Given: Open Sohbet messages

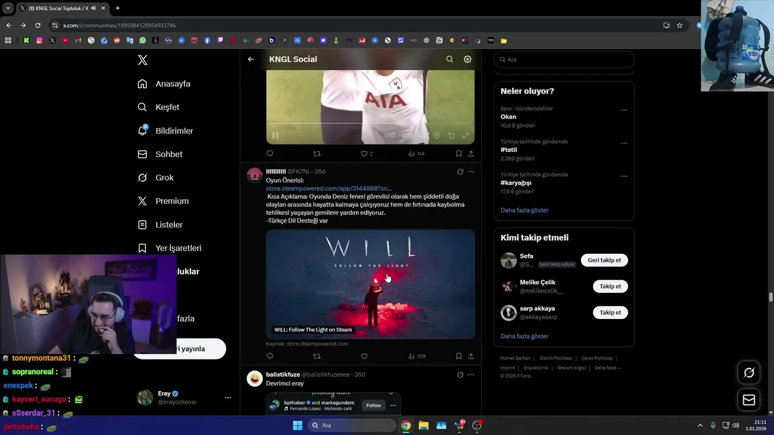Looking at the screenshot, I should (x=160, y=154).
